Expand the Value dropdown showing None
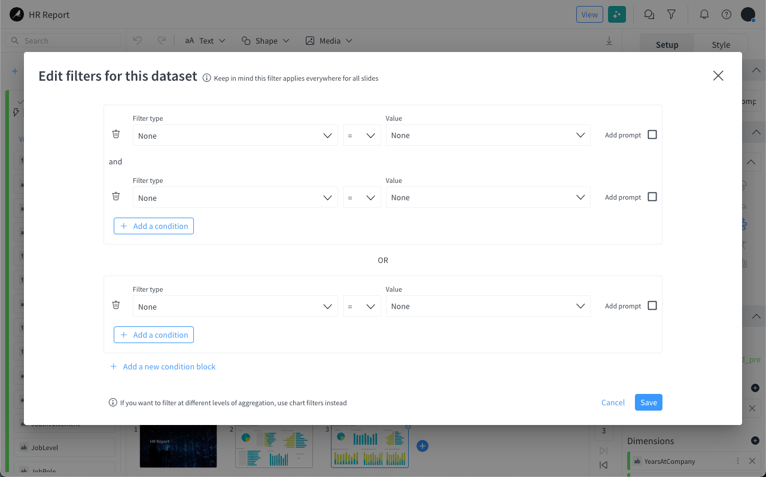 tap(488, 135)
